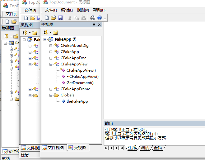This screenshot has width=205, height=160.
Task: Click the class sort icon in front window's class view toolbar
Action: (x=46, y=32)
